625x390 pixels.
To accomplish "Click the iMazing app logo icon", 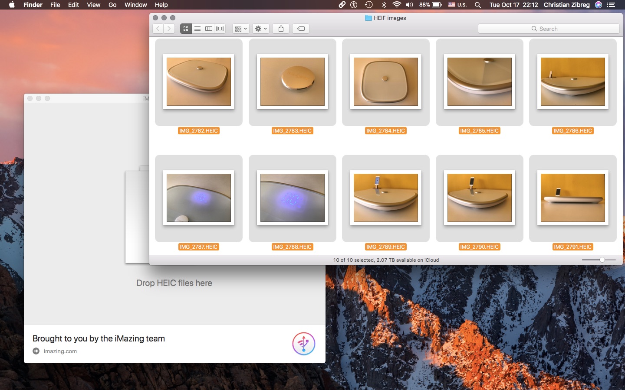I will (x=303, y=344).
